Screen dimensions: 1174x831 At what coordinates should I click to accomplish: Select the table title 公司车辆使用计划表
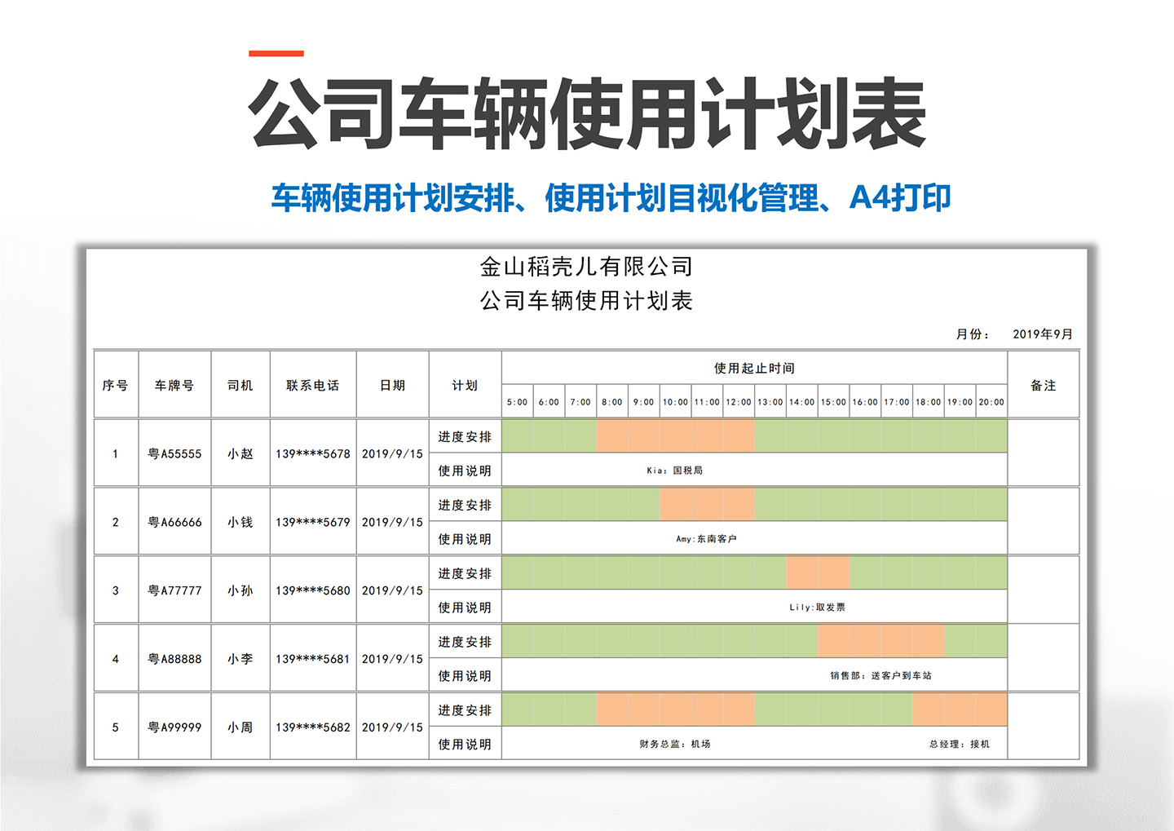(585, 300)
